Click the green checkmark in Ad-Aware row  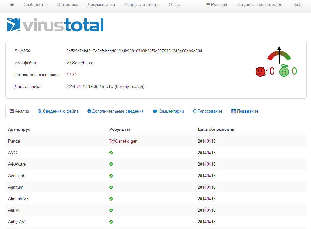click(111, 164)
